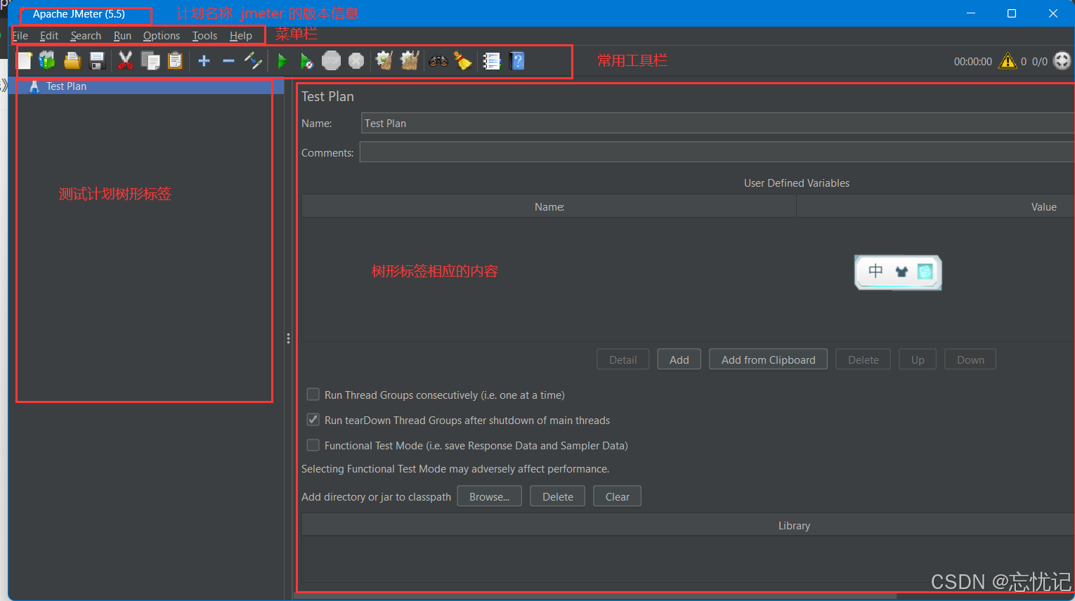Click the Name input field
The image size is (1075, 601).
point(717,123)
